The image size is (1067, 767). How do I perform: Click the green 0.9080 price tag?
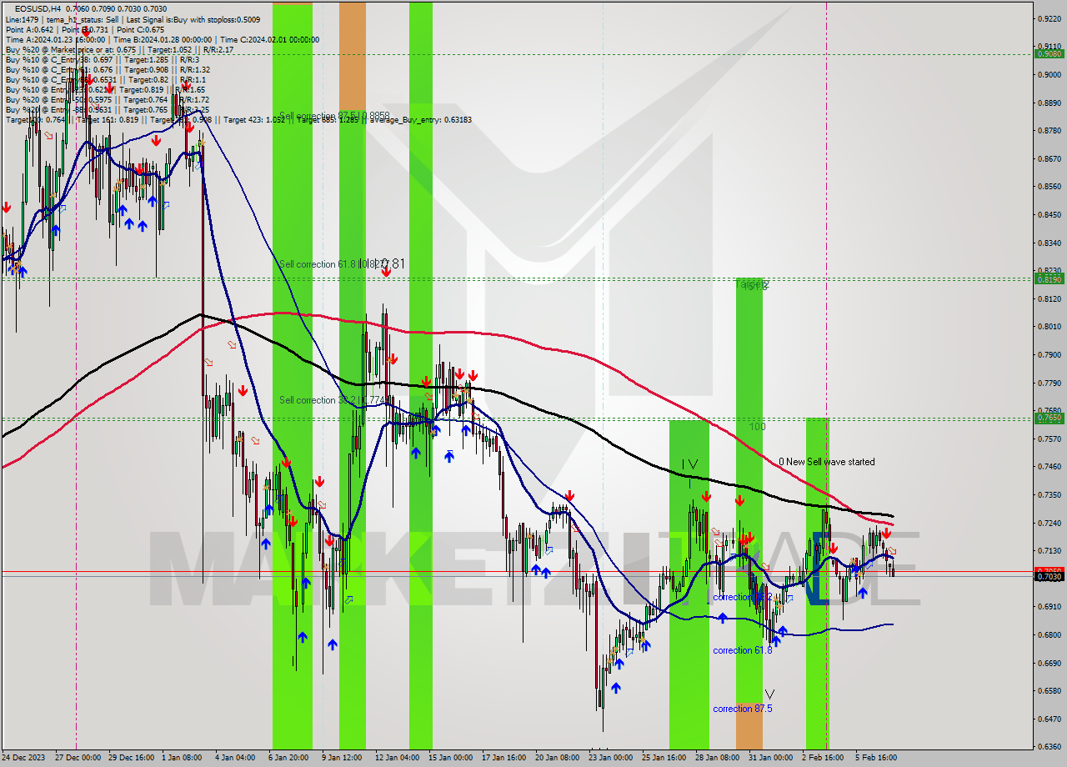[x=1049, y=54]
